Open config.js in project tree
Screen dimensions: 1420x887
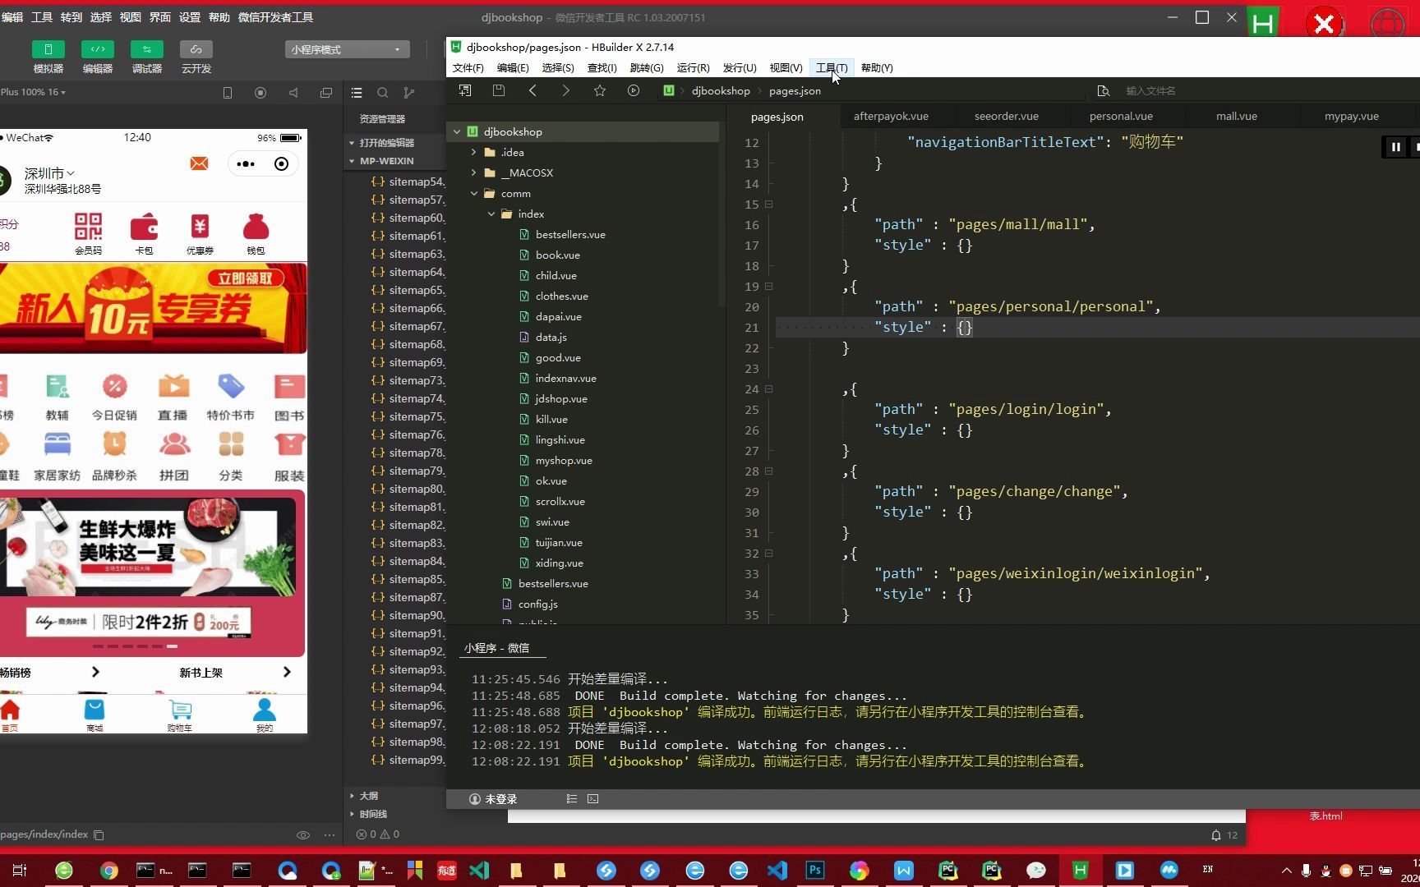coord(537,604)
